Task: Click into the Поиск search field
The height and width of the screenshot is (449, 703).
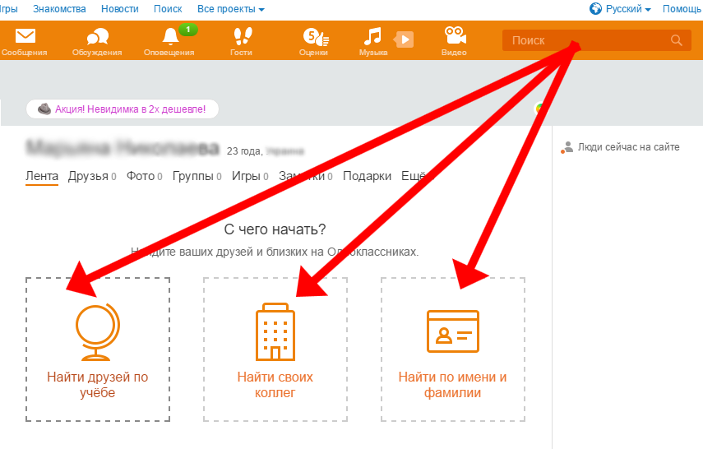Action: click(x=584, y=40)
